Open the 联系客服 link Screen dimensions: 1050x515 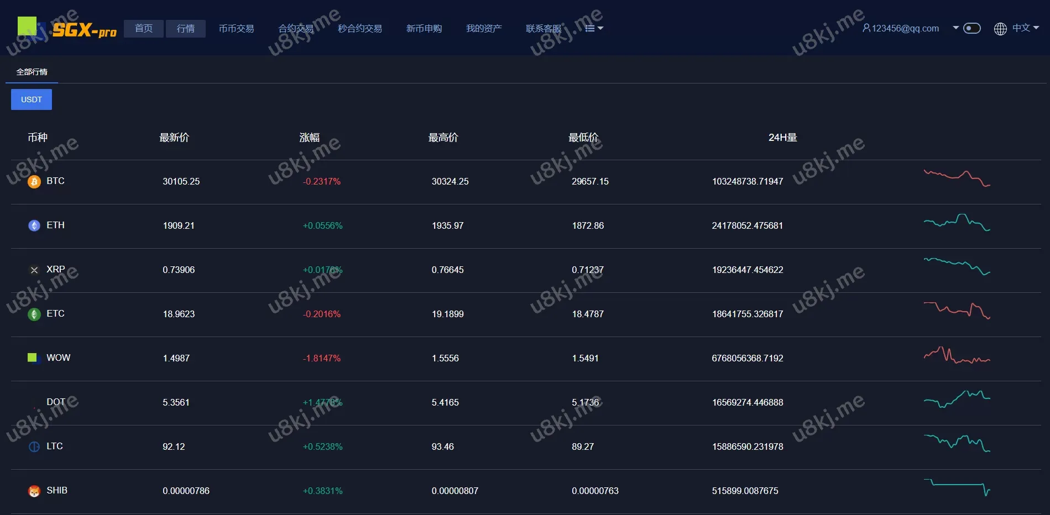pos(543,28)
